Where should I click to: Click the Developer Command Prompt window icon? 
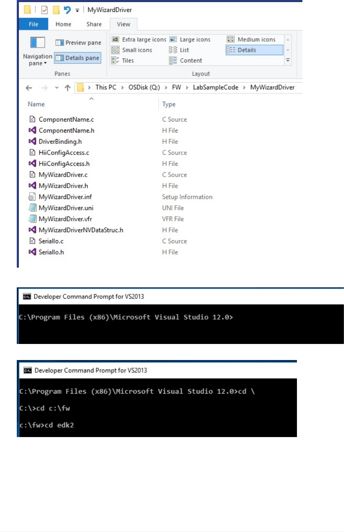[x=27, y=296]
